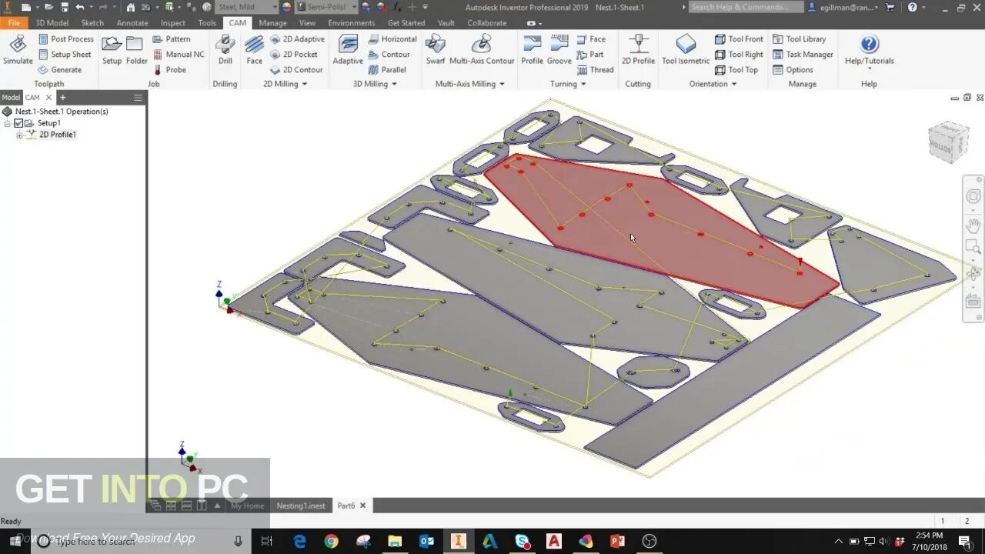Open Setup Sheet

[65, 55]
